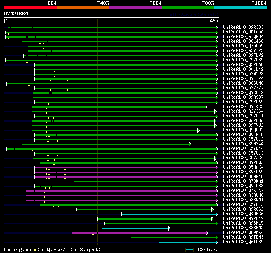
Task: Select label UniRef100_A2YIS4
Action: click(243, 111)
